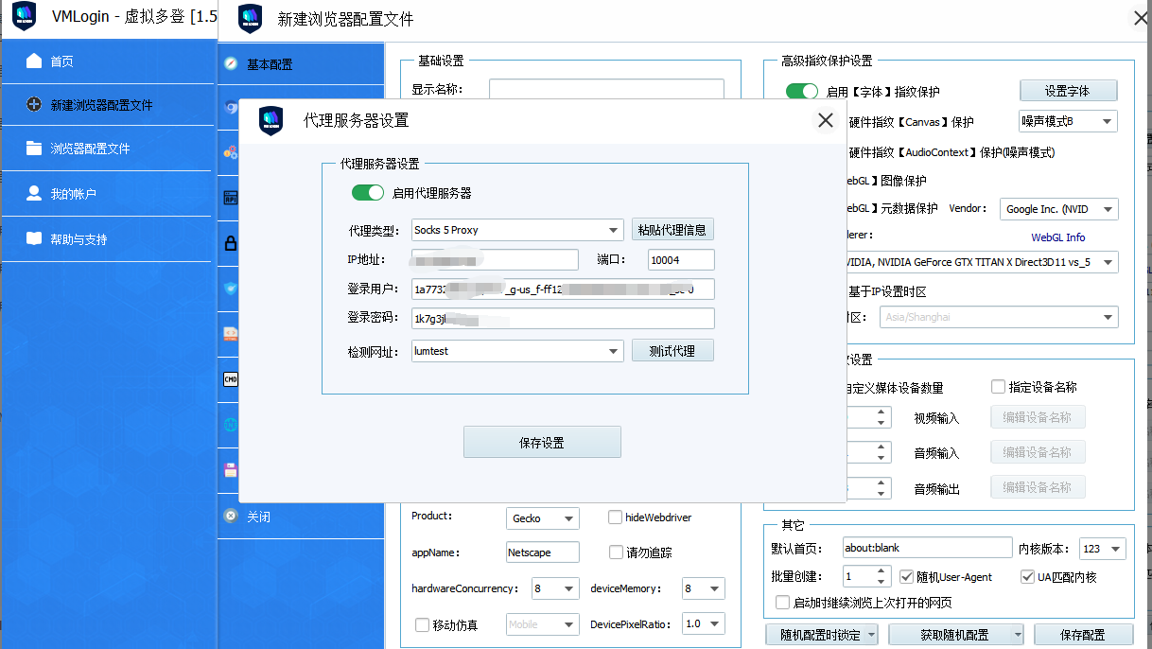Click the appName Netscape field
This screenshot has width=1152, height=649.
click(x=543, y=553)
